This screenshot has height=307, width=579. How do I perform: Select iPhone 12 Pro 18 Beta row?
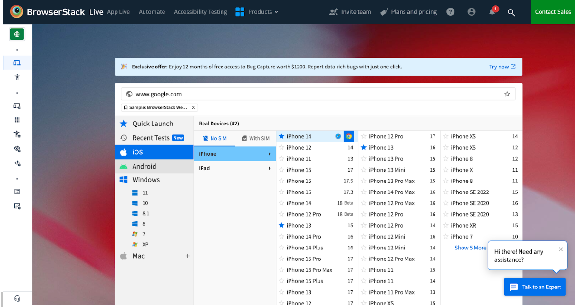(317, 214)
